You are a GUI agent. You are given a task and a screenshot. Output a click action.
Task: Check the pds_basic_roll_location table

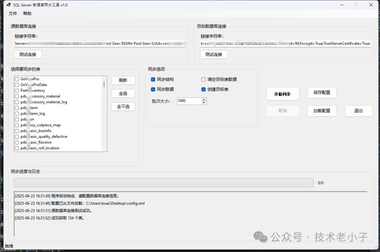point(17,148)
